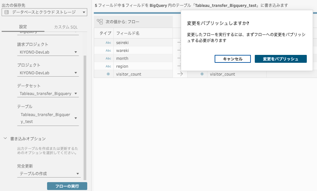Screen dimensions: 317x191
Task: Click the タイプ column header
Action: [105, 33]
